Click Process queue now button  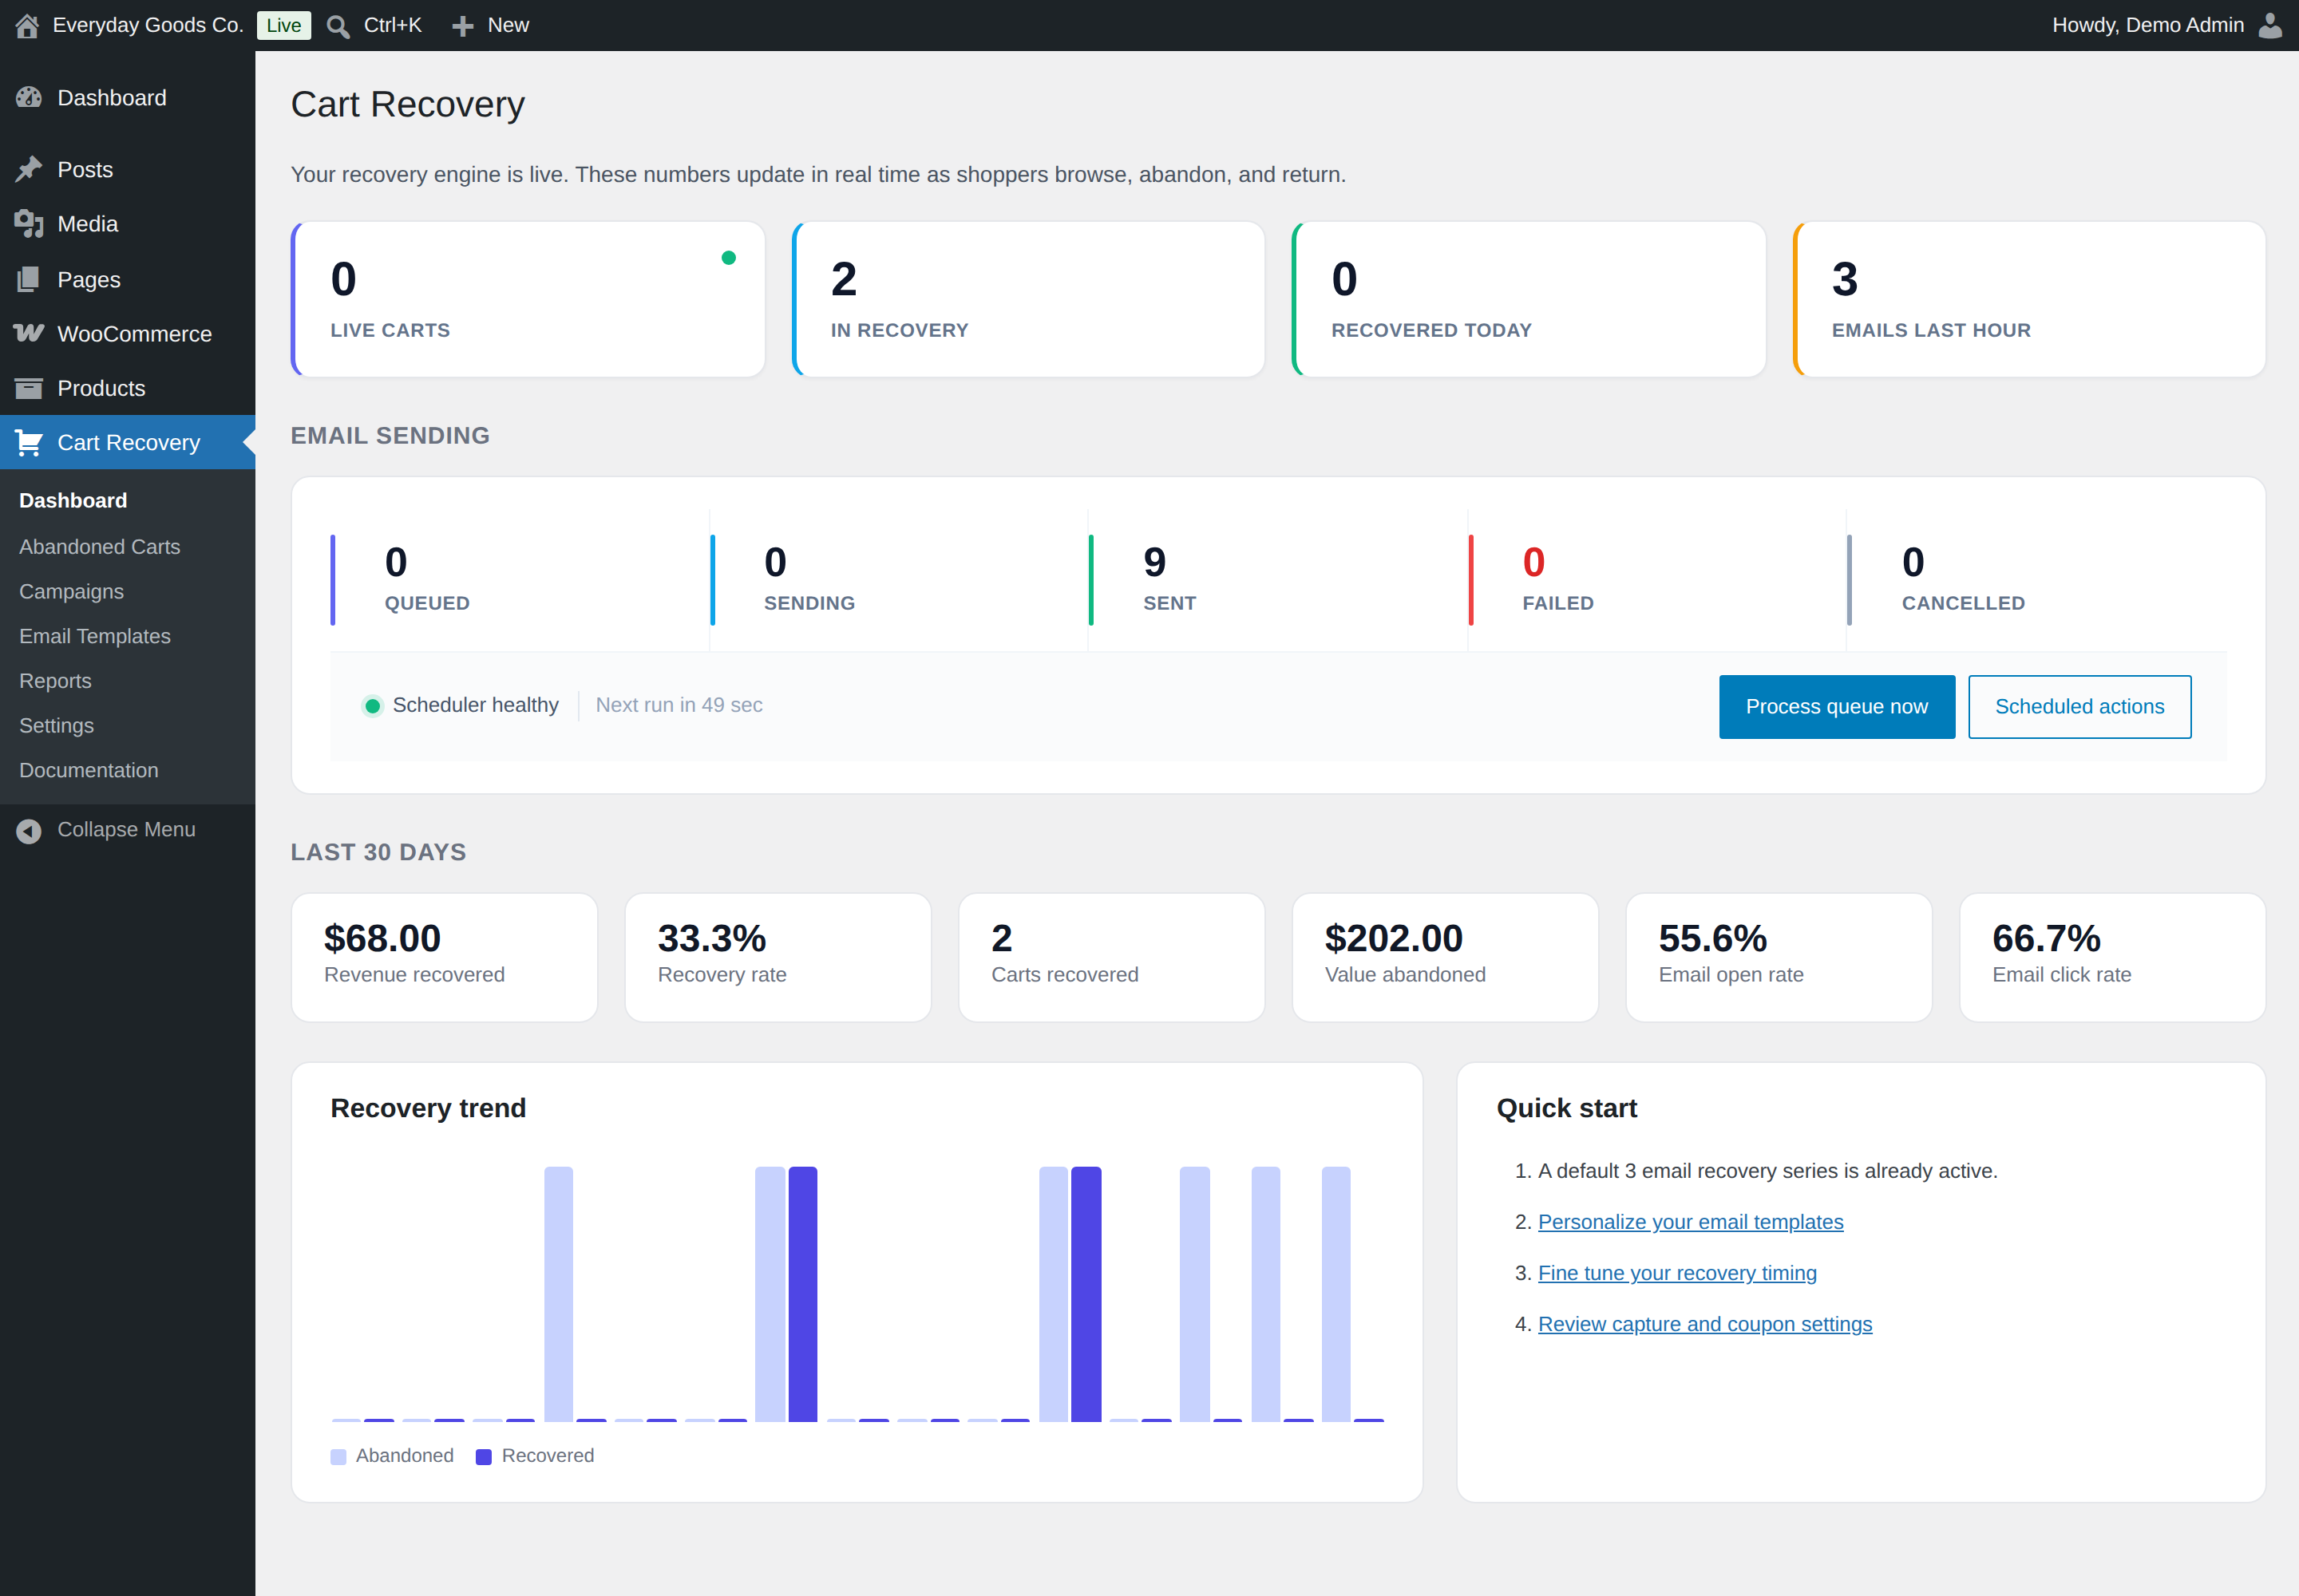[1837, 707]
